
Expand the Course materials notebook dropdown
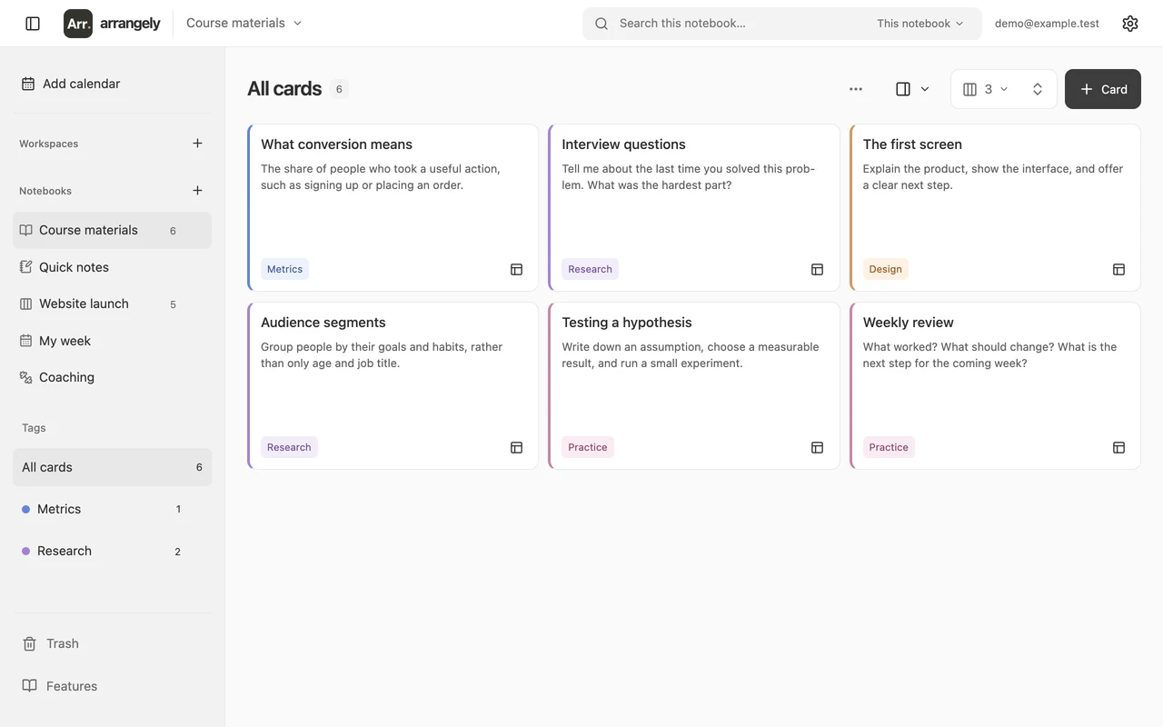click(244, 23)
